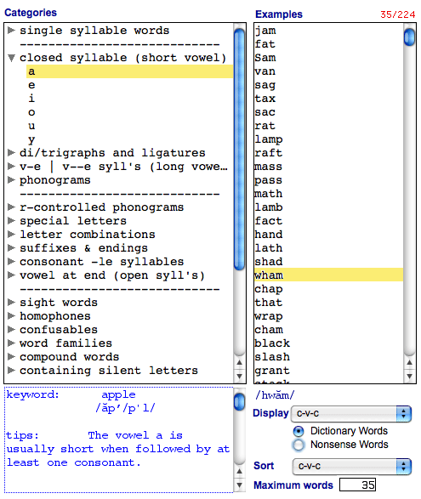Expand di/trigraphs and ligatures category
The width and height of the screenshot is (421, 499).
pyautogui.click(x=11, y=153)
